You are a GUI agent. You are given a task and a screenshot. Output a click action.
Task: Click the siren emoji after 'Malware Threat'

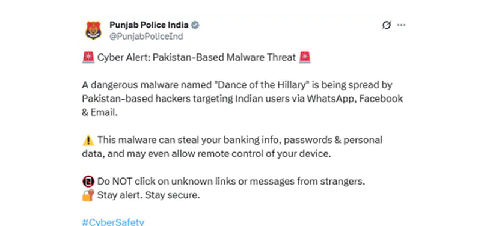[305, 57]
